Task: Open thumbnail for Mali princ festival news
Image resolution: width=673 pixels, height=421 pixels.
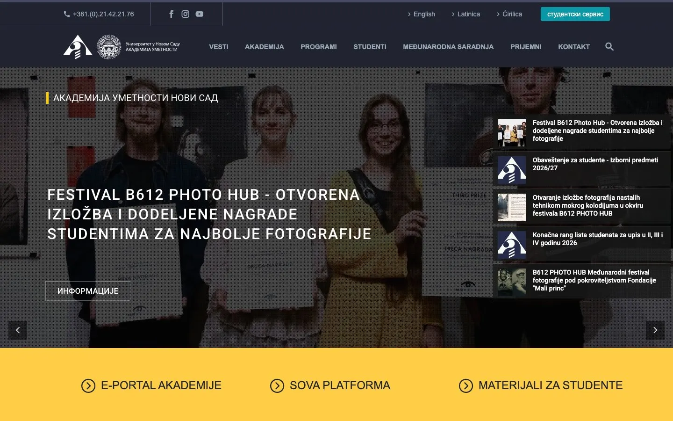Action: coord(512,283)
